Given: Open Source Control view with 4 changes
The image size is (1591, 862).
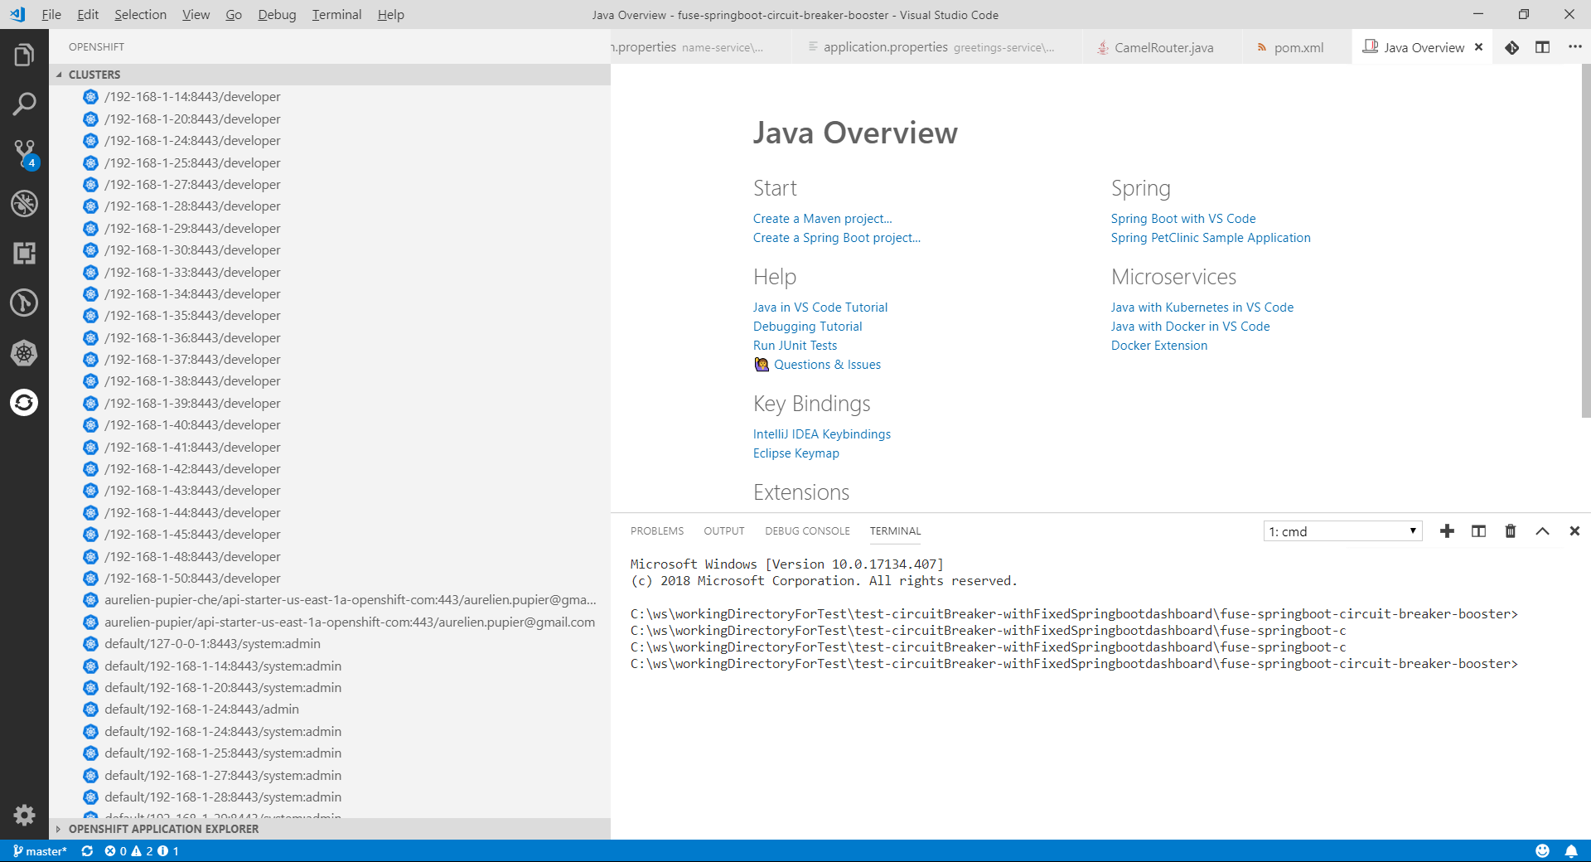Looking at the screenshot, I should pyautogui.click(x=24, y=154).
